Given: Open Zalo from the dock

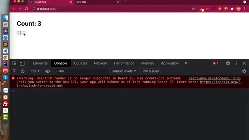Looking at the screenshot, I should click(5, 91).
